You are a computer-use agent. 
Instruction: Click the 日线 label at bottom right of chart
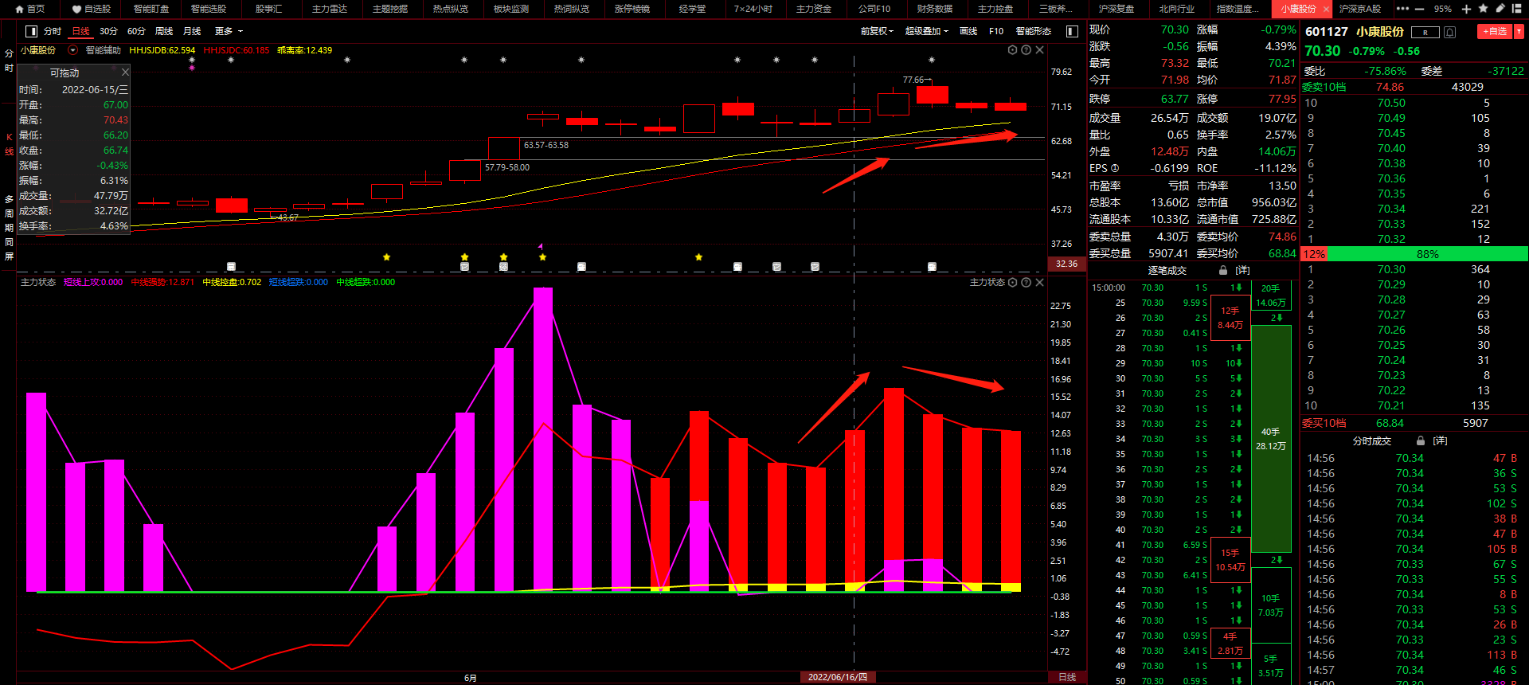tap(1067, 677)
